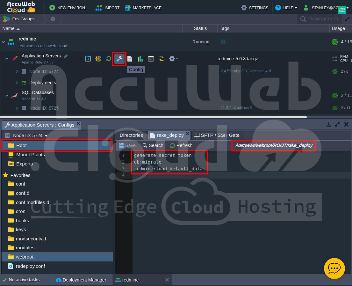Switch to the SFTP / SSH Gate tab
352x286 pixels.
coord(217,135)
